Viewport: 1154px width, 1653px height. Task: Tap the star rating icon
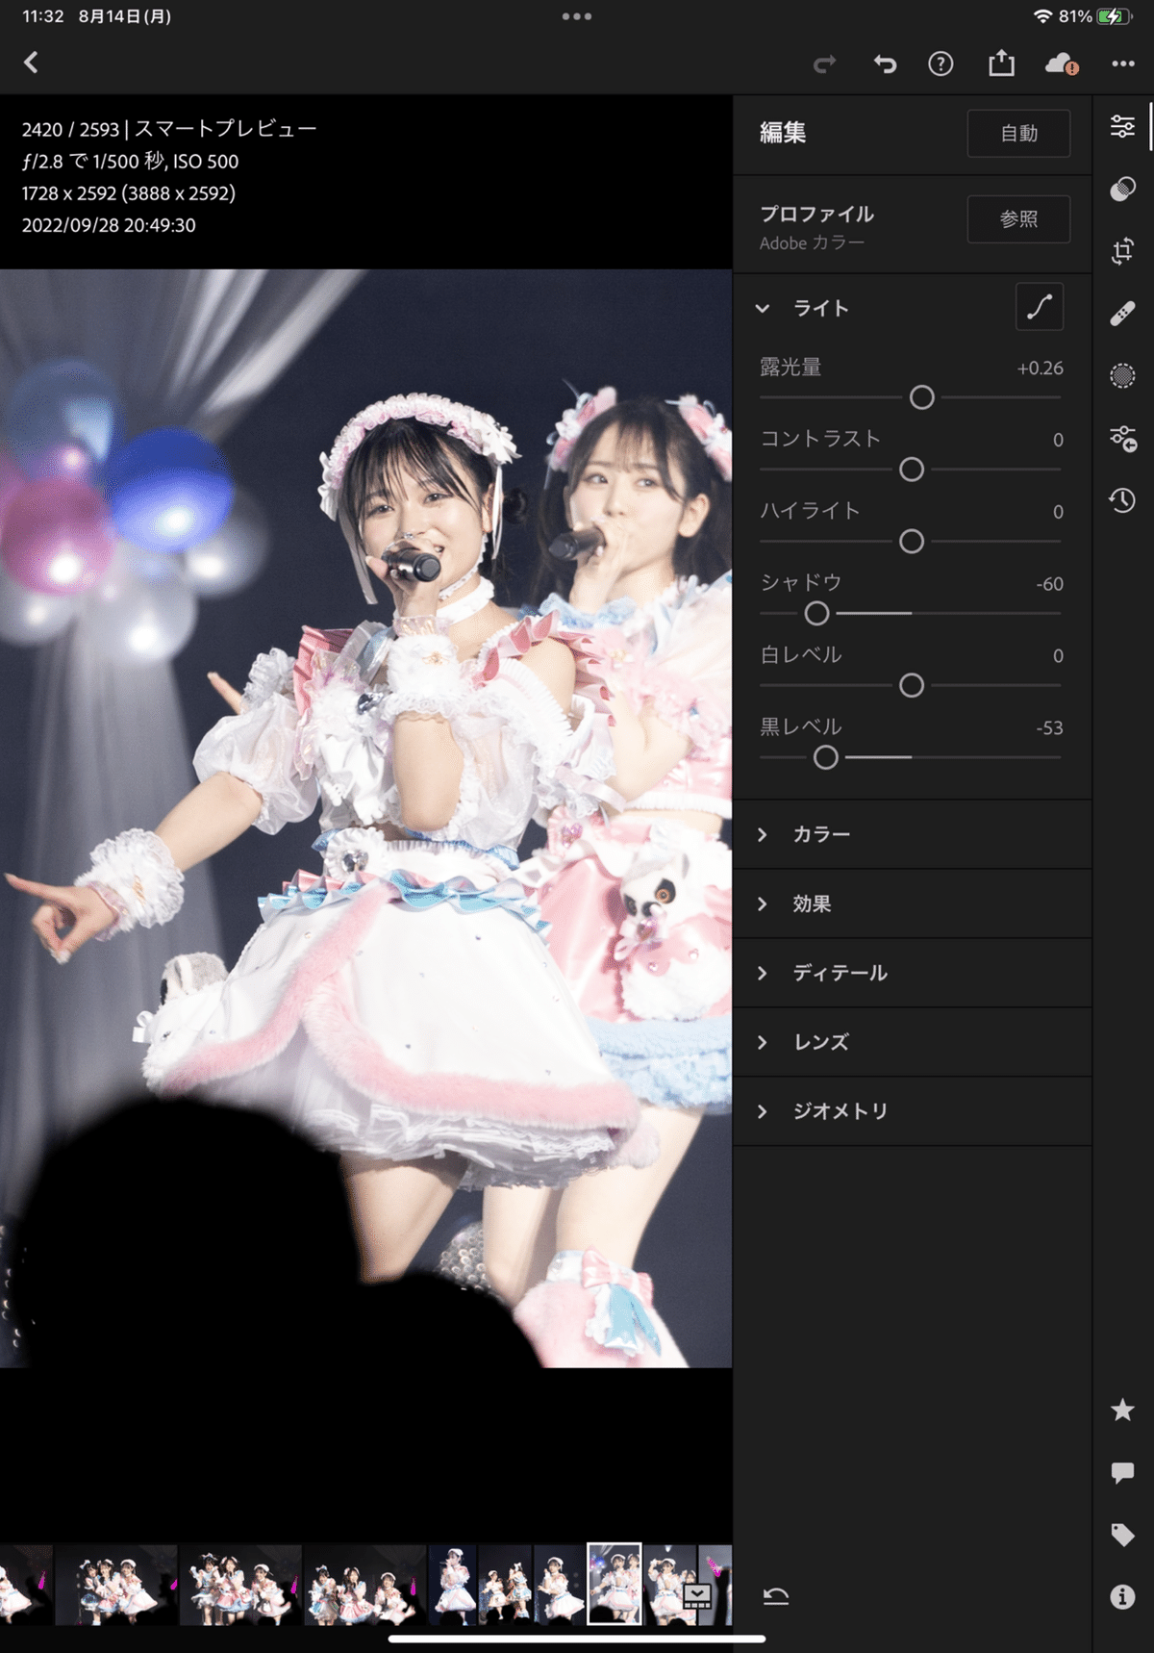[1122, 1411]
